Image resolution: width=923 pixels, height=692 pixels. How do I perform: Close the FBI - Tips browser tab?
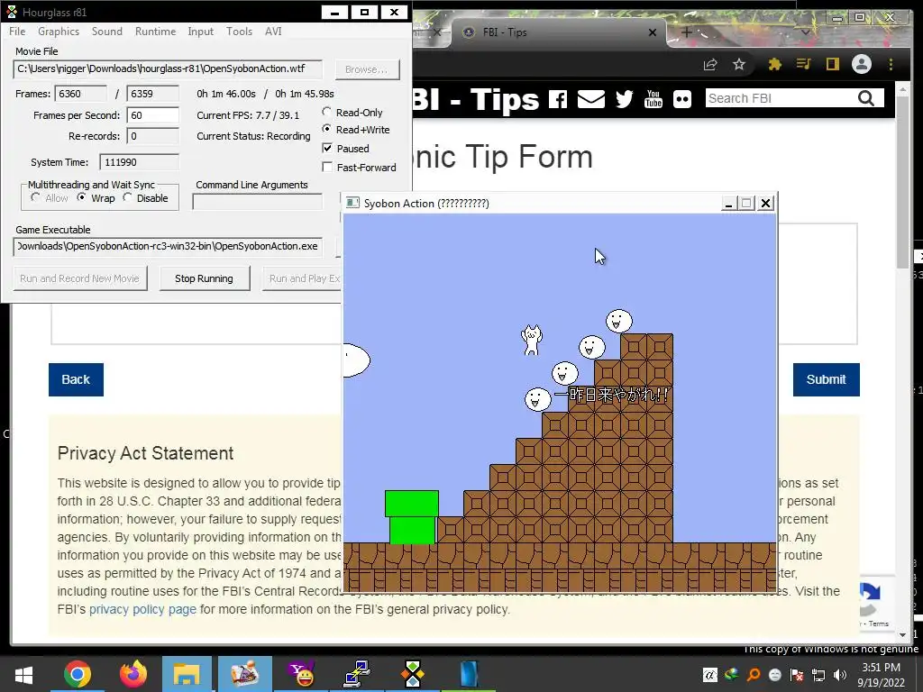[x=653, y=32]
